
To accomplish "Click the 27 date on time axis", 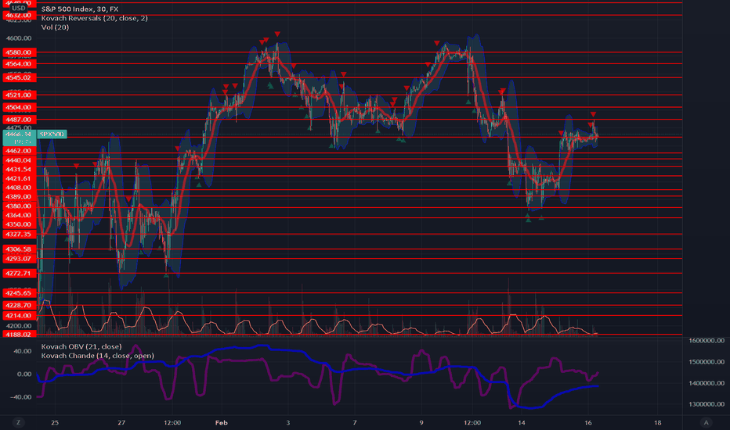I will pyautogui.click(x=121, y=422).
